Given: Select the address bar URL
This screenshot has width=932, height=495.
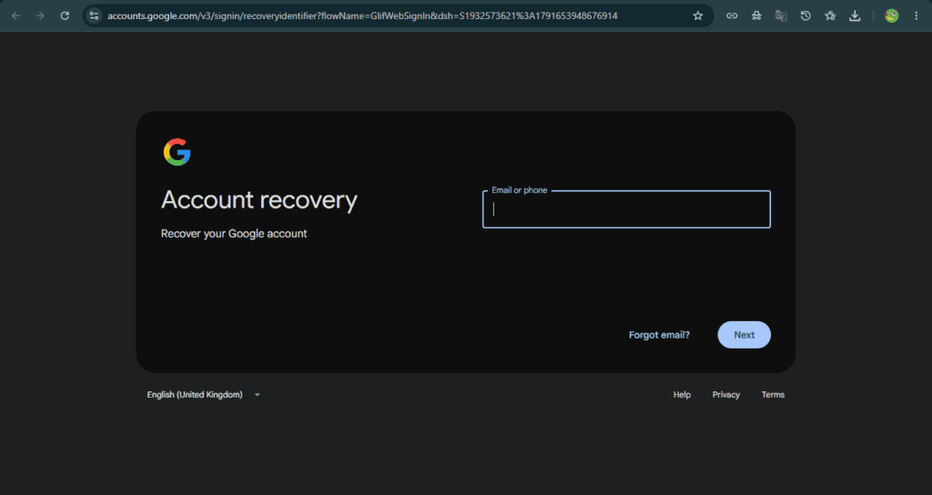Looking at the screenshot, I should [x=362, y=16].
